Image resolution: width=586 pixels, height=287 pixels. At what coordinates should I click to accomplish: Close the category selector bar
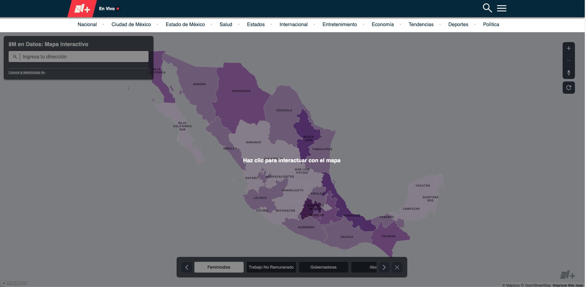(397, 267)
